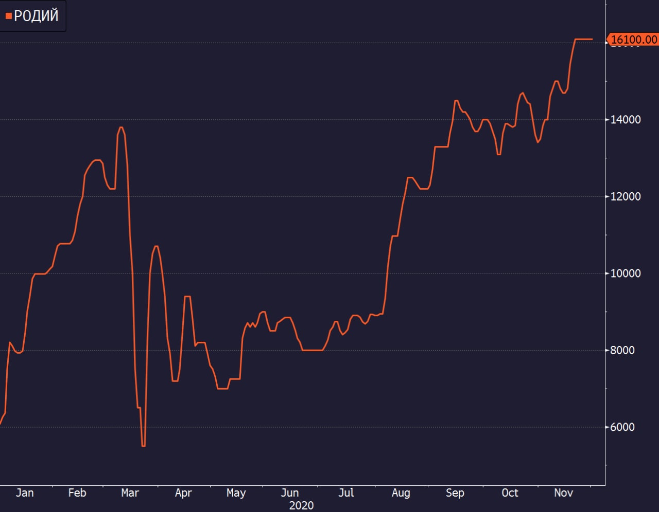Click the Jan month label
The image size is (659, 512).
(x=25, y=493)
